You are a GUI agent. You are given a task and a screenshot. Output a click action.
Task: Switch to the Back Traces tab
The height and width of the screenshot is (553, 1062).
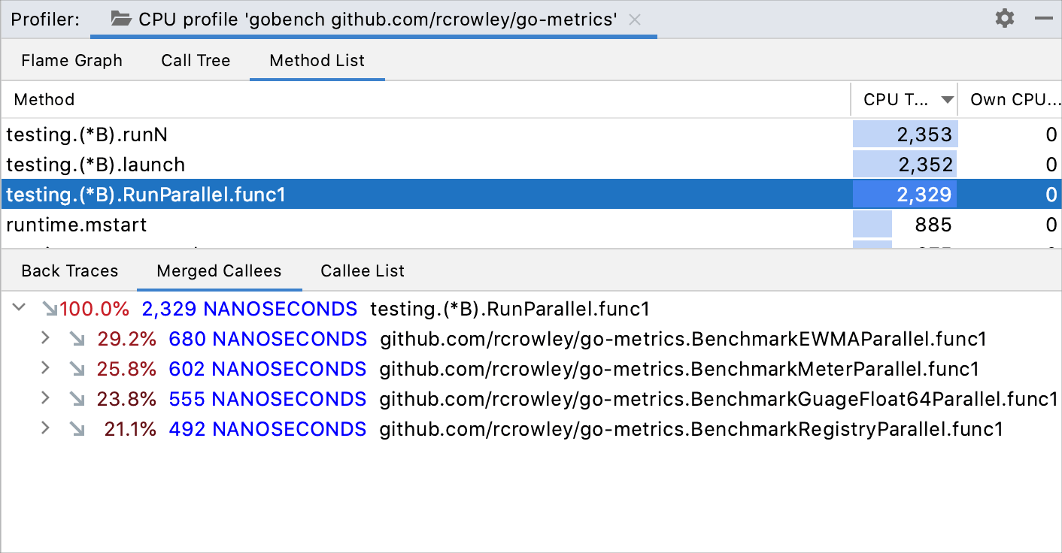(x=69, y=270)
